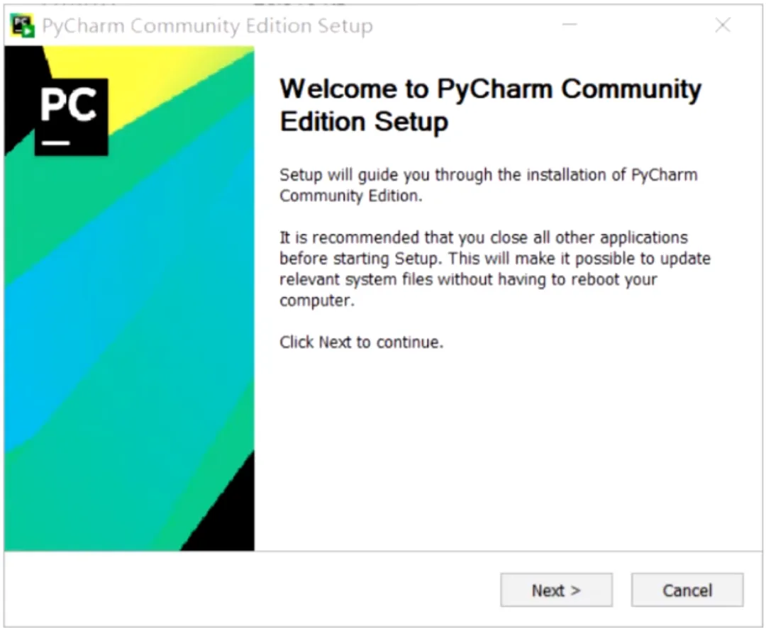Click the PyCharm icon in the title bar

pyautogui.click(x=22, y=26)
